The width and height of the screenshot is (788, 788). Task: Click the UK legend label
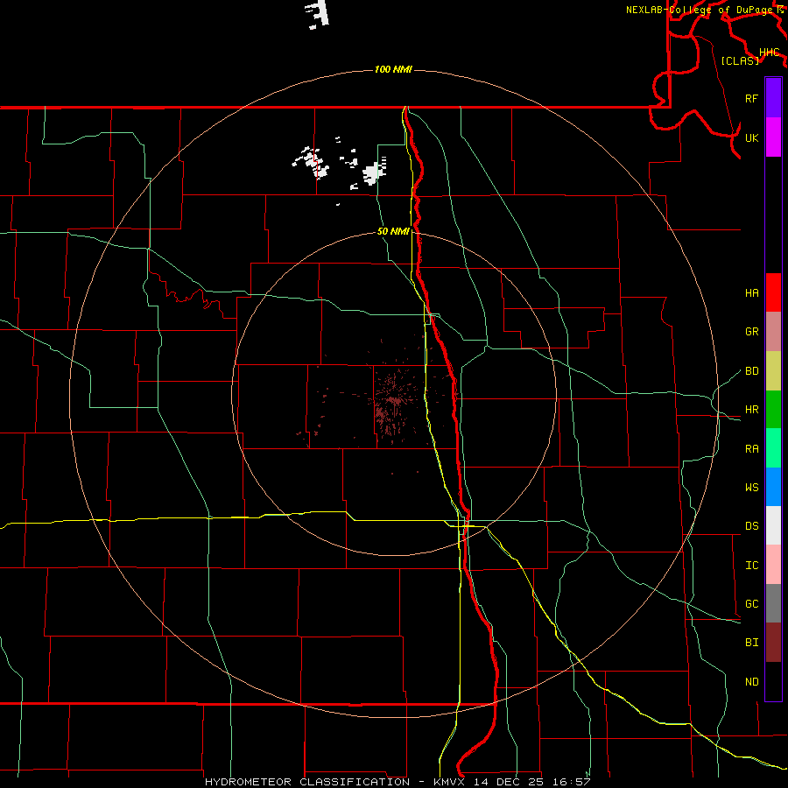[751, 137]
